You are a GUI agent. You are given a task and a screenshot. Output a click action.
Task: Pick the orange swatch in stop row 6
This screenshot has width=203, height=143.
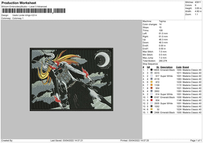point(152,85)
